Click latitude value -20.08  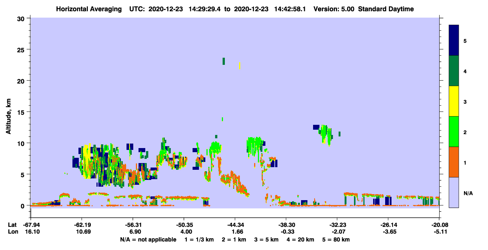tap(439, 225)
